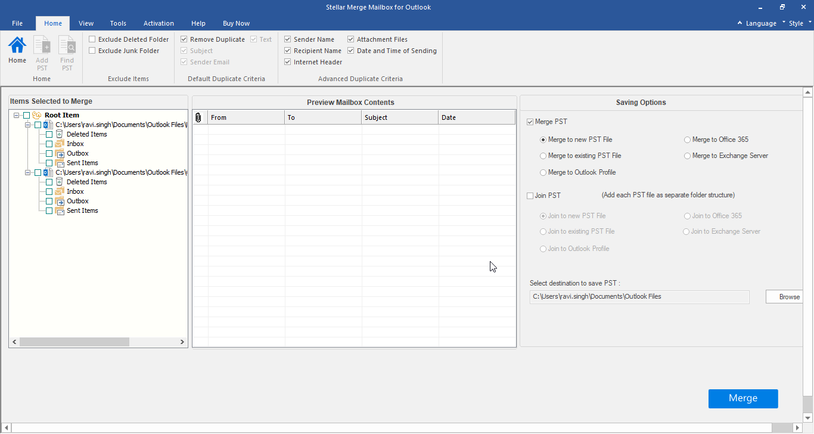Open the Activation tab
The height and width of the screenshot is (434, 814).
(x=159, y=23)
